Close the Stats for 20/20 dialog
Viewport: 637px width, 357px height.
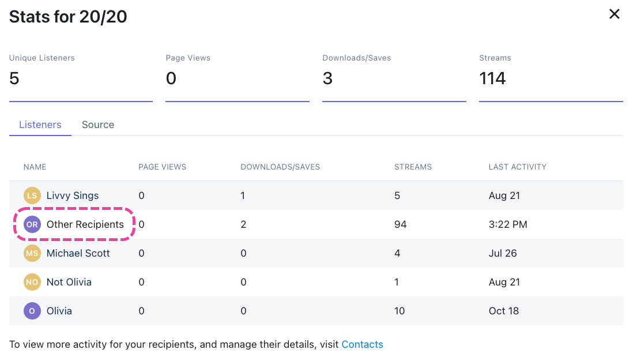pyautogui.click(x=615, y=14)
